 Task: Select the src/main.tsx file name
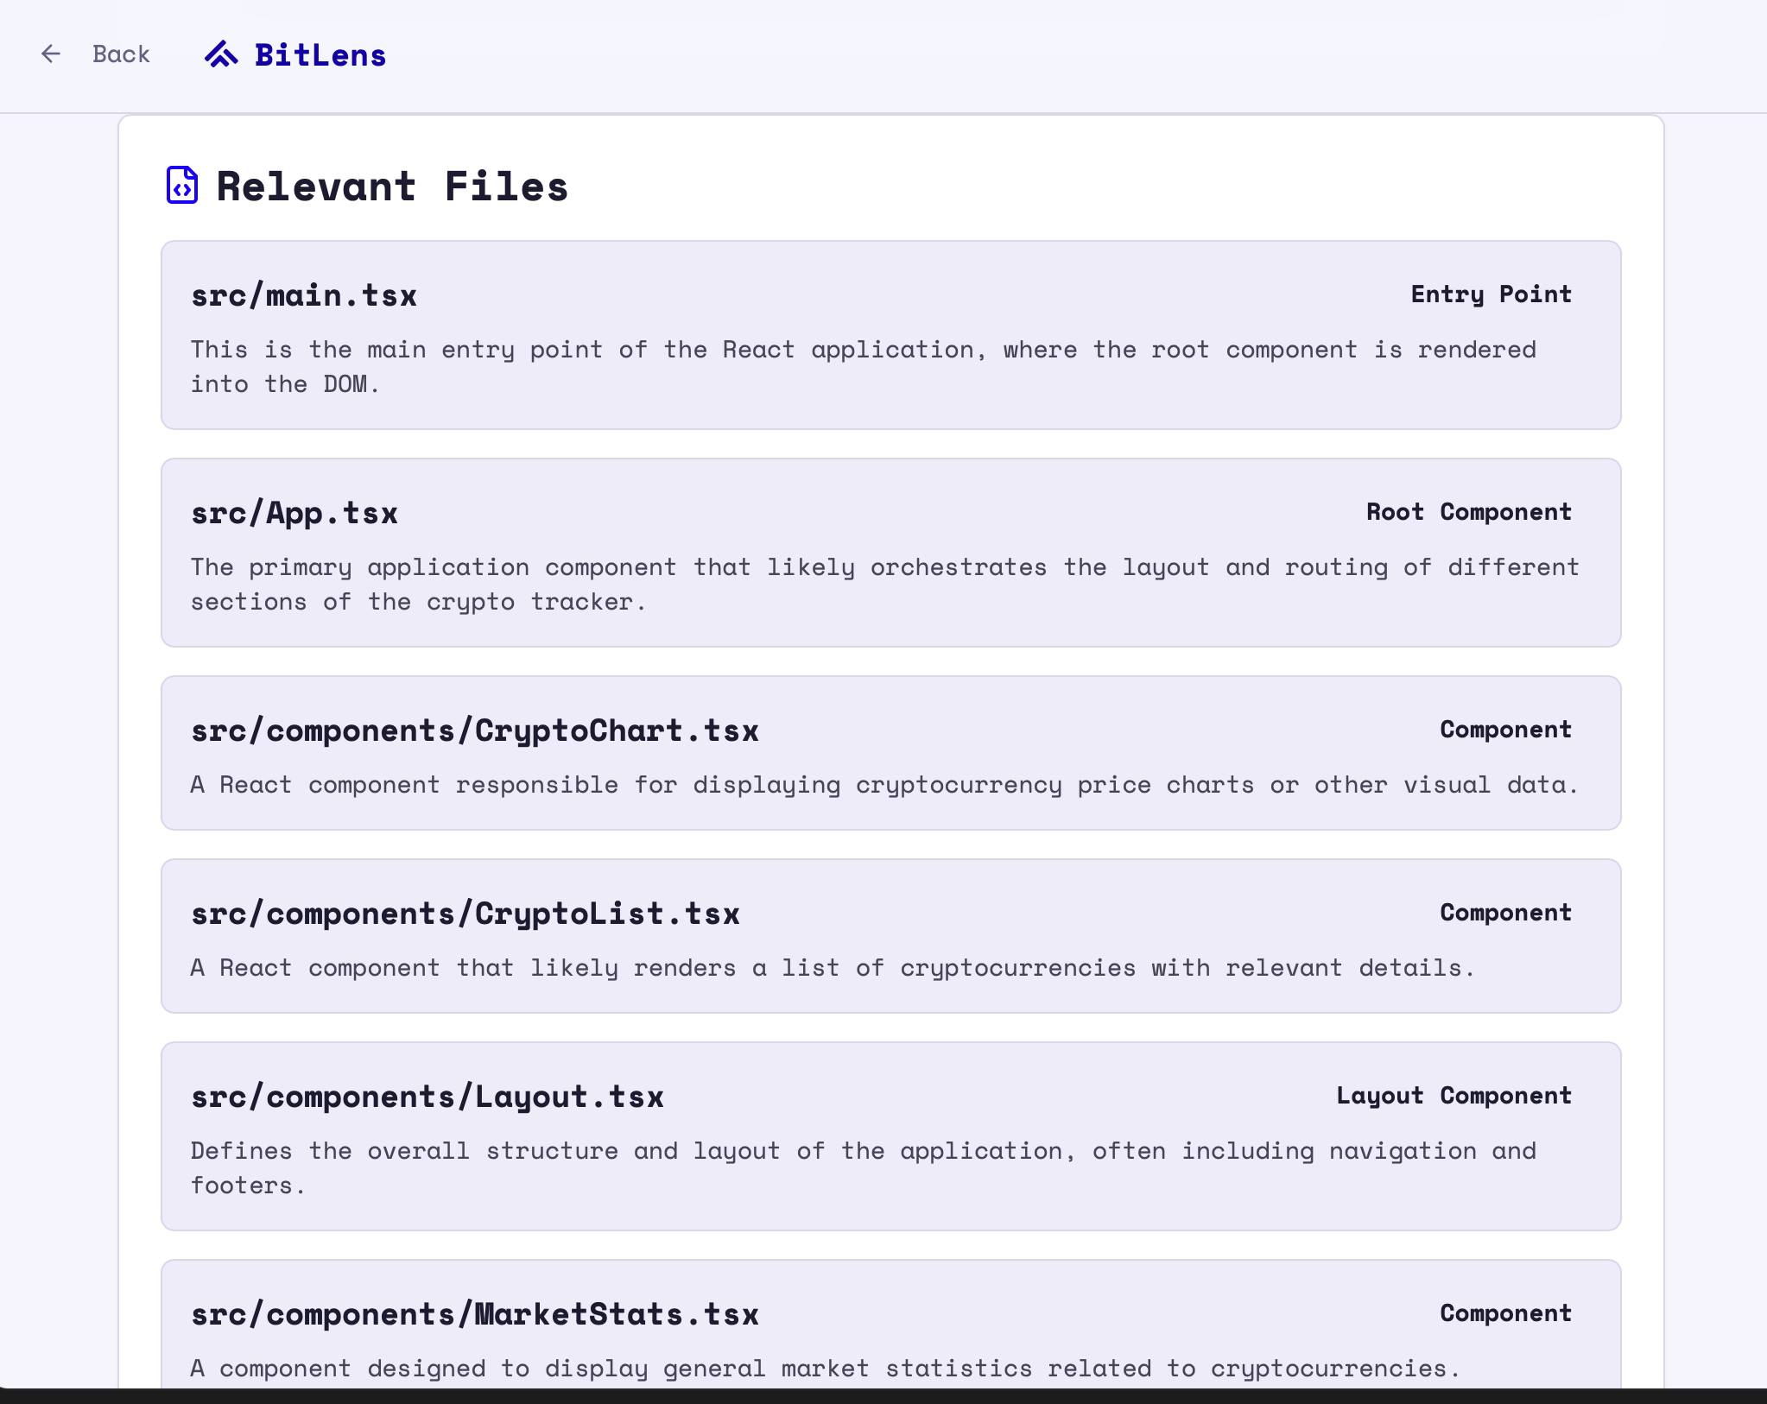click(x=304, y=295)
